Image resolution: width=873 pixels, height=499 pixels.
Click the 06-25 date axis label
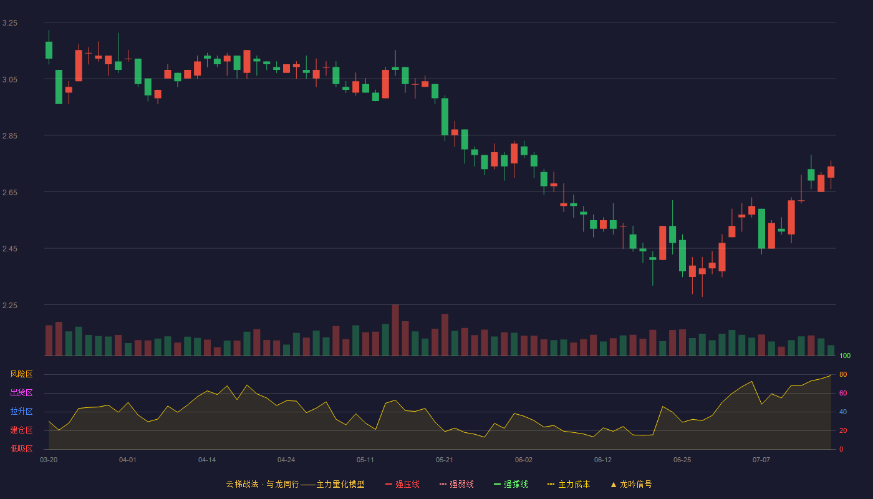[682, 460]
